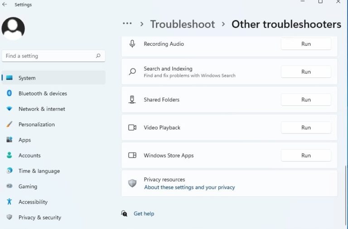Screen dimensions: 348x229
Task: Click the Bluetooth & devices icon
Action: coord(9,93)
